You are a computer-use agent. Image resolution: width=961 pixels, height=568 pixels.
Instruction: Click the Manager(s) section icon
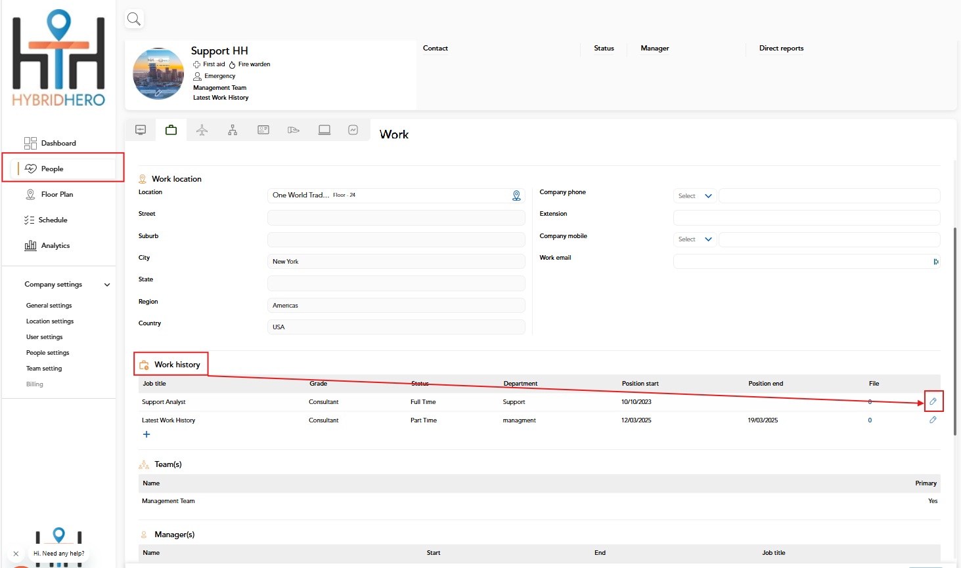(144, 535)
